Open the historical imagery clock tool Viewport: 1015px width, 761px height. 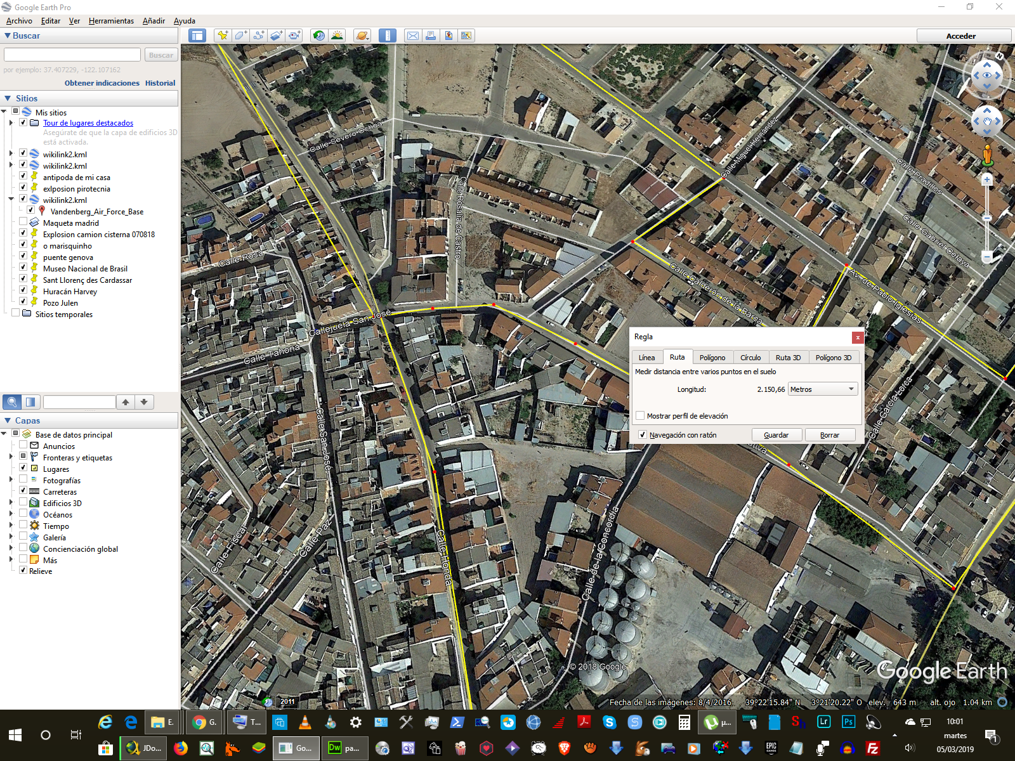(319, 36)
